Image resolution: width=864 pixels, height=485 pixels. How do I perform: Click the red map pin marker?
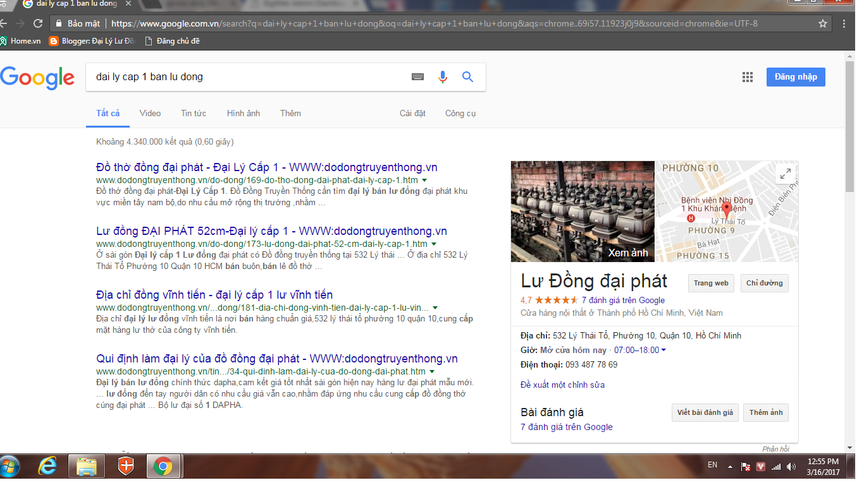[x=727, y=210]
